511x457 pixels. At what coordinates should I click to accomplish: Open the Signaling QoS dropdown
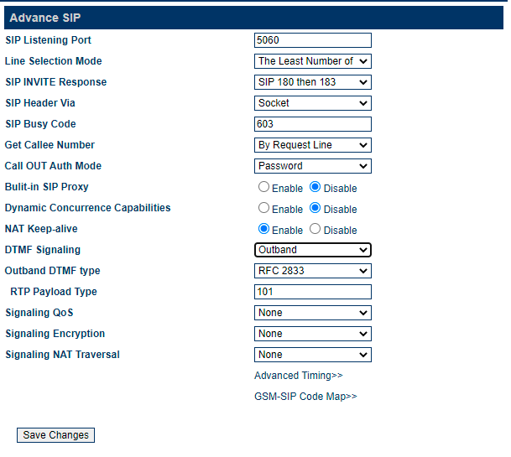coord(312,313)
